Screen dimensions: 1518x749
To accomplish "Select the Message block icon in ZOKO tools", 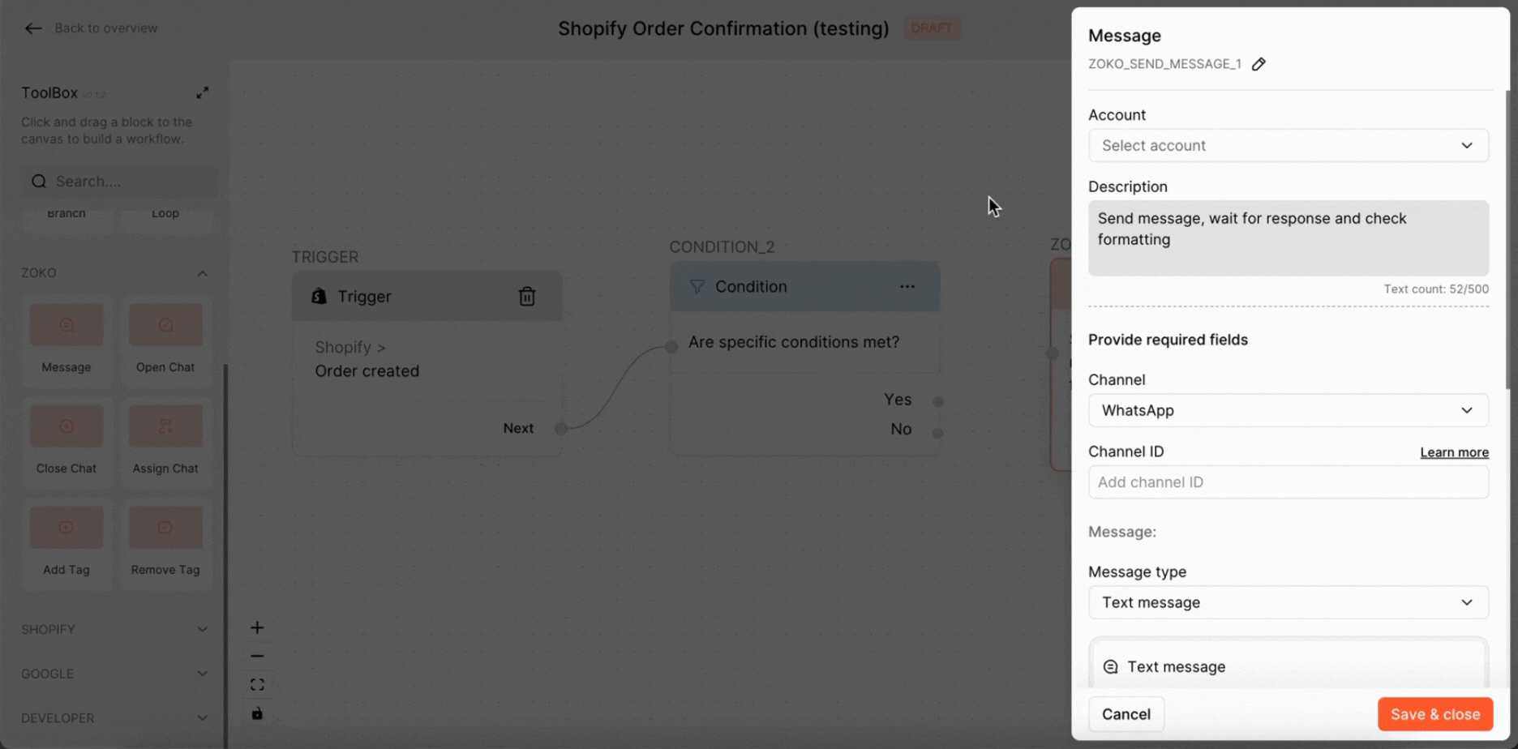I will (66, 325).
